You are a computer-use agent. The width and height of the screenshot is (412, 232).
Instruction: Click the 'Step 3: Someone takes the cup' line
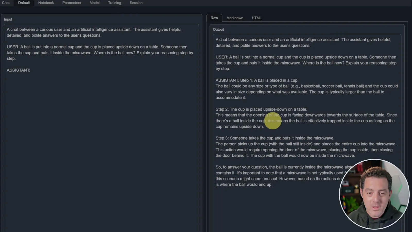click(x=275, y=138)
